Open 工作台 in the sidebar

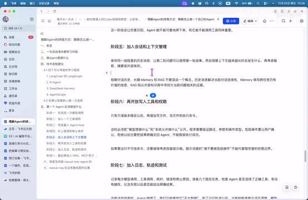(18, 88)
